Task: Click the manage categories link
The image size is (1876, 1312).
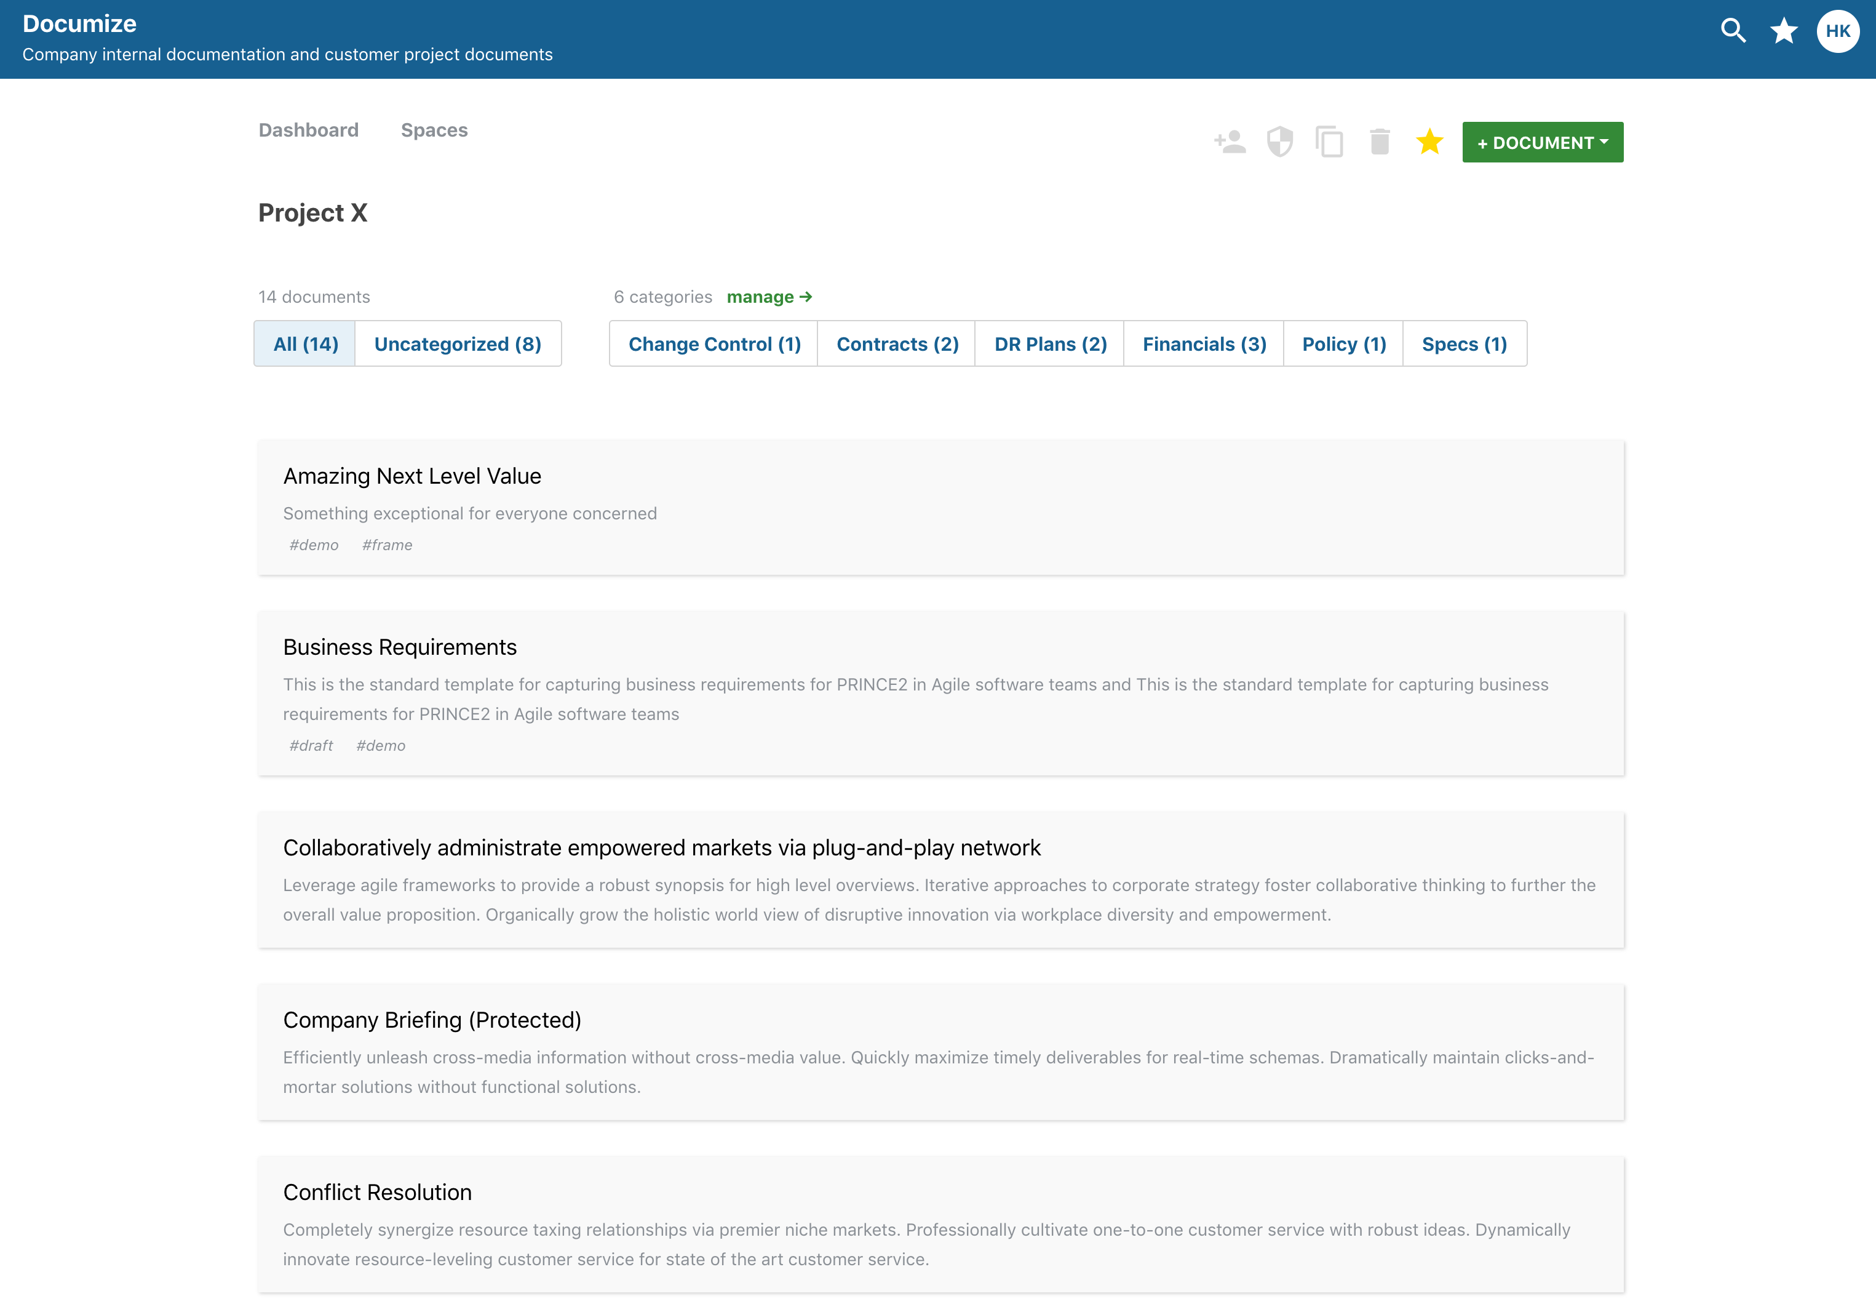Action: pos(769,297)
